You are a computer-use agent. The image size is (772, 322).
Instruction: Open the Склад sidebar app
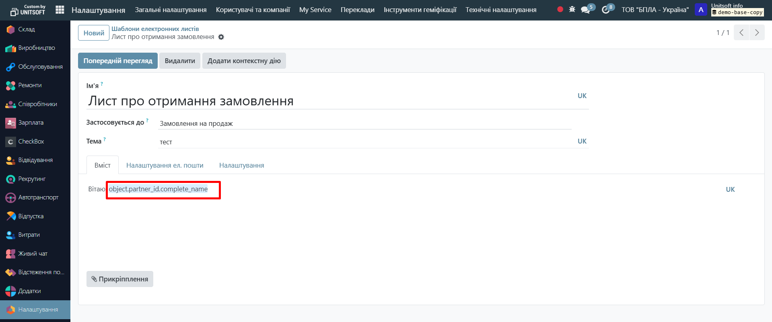click(x=27, y=29)
